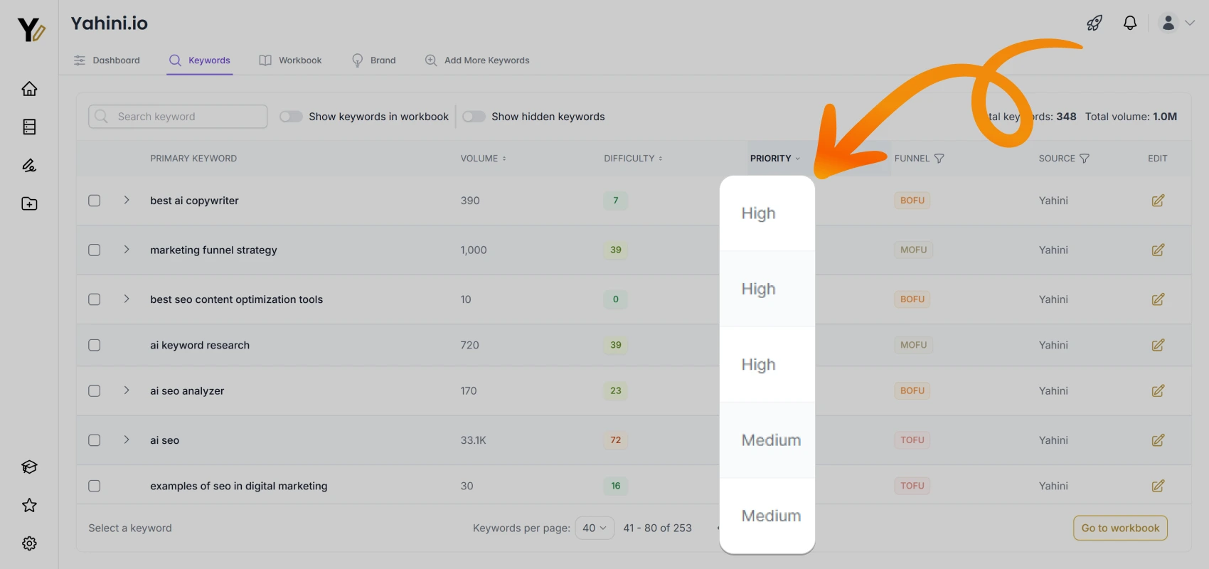Click MOFU tag for marketing funnel strategy
This screenshot has height=569, width=1209.
[913, 250]
